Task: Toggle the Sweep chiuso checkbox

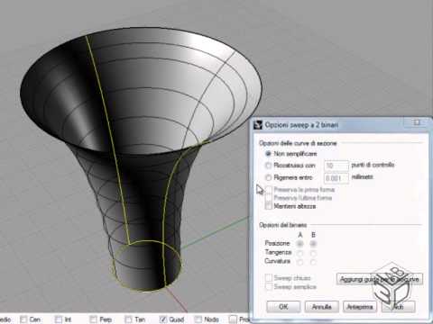Action: (269, 278)
